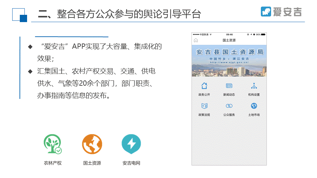
Task: Click the 新闻动态 label
Action: pos(229,95)
